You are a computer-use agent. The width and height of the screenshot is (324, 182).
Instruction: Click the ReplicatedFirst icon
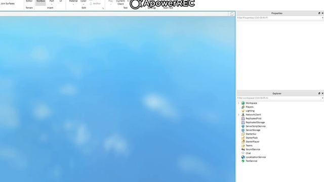pos(243,118)
